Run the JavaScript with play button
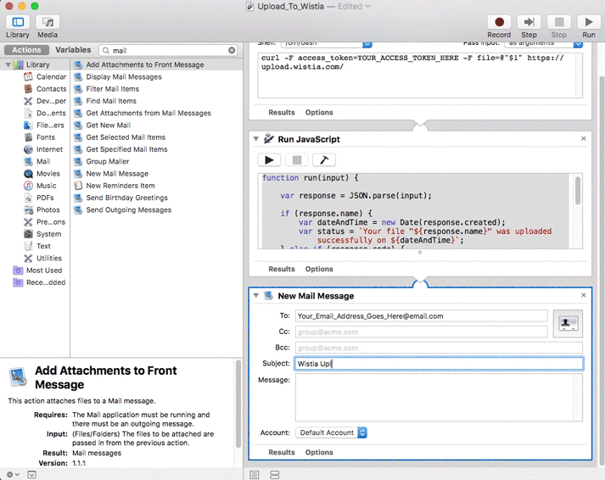605x480 pixels. click(269, 159)
